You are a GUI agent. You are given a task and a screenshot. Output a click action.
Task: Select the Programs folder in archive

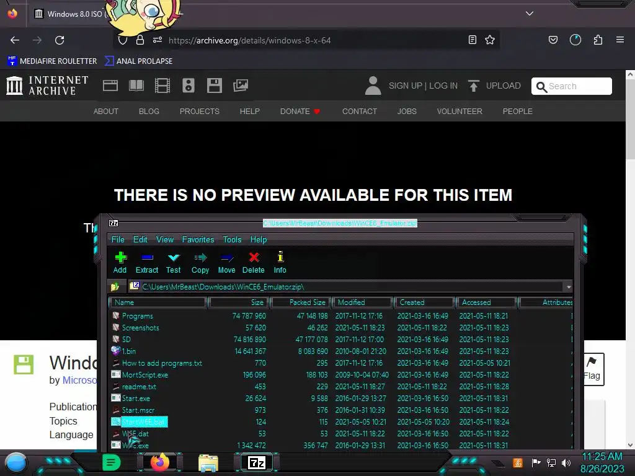[137, 315]
